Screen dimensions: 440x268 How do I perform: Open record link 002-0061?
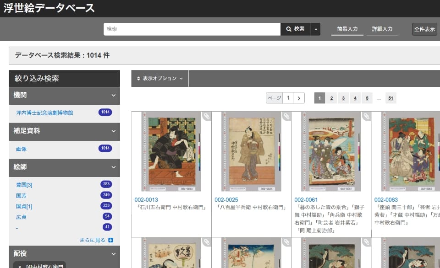click(306, 200)
